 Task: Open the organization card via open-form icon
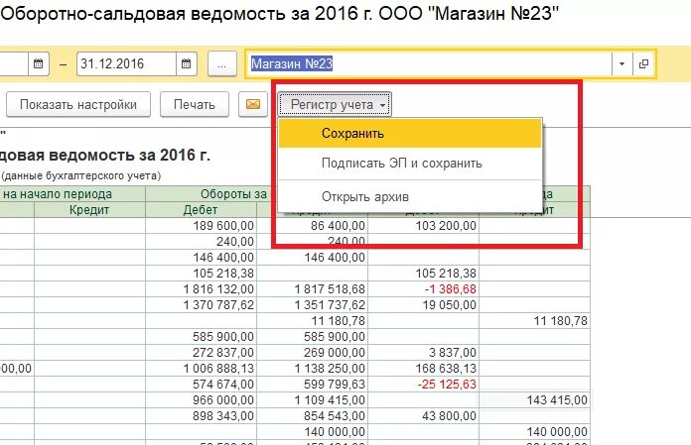pyautogui.click(x=643, y=63)
